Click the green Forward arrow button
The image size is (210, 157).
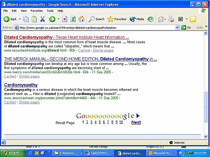52,19
